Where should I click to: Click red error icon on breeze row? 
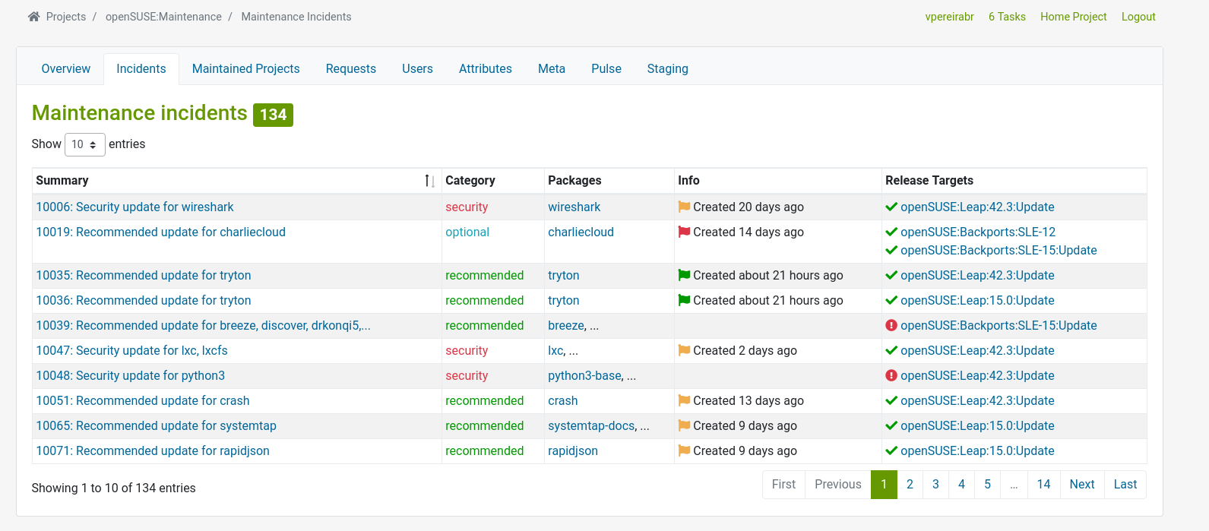pyautogui.click(x=891, y=325)
